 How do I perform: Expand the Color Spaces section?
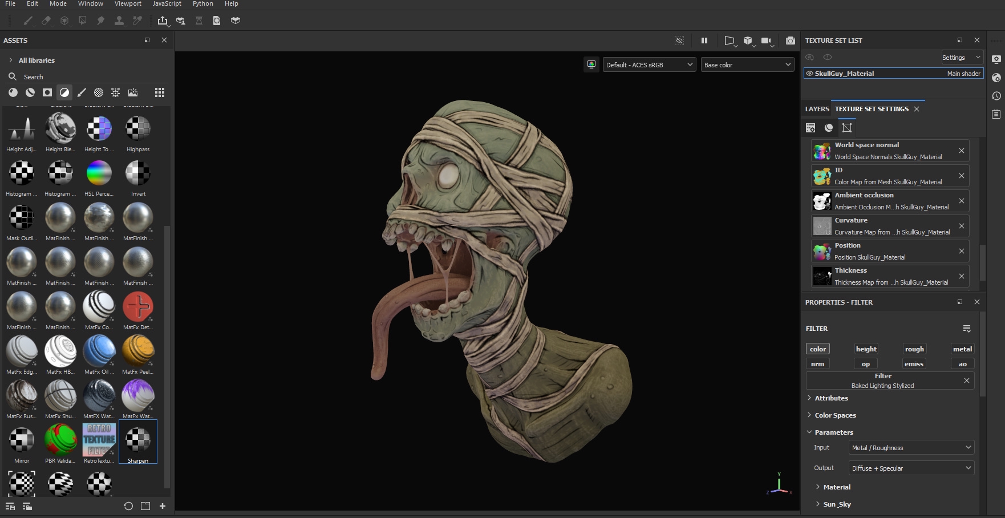835,415
